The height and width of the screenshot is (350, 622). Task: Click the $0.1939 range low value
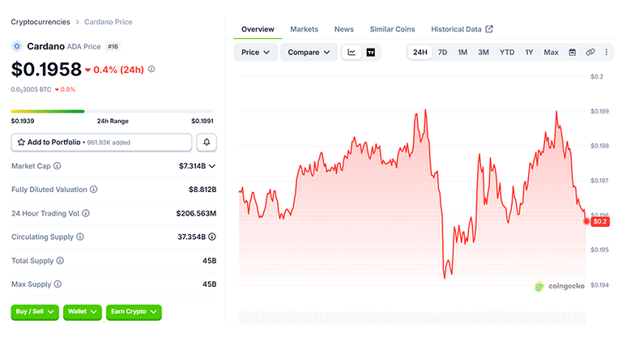(x=23, y=121)
